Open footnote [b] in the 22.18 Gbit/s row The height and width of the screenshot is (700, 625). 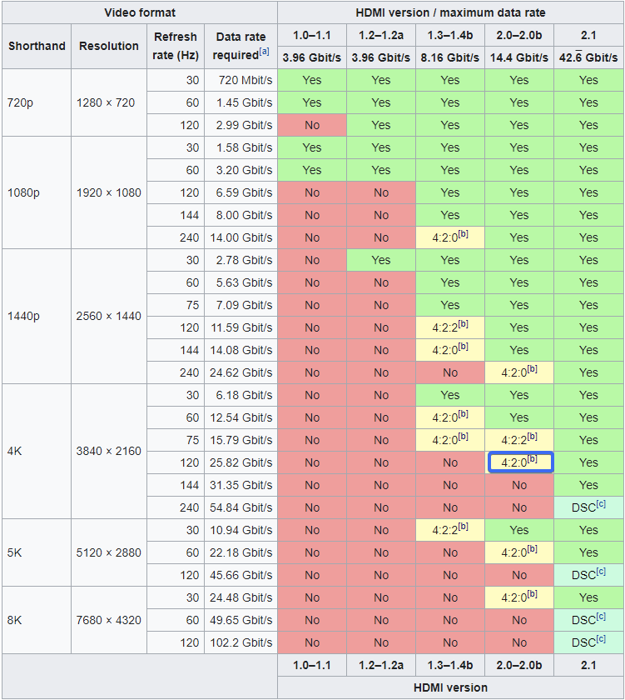[x=533, y=548]
